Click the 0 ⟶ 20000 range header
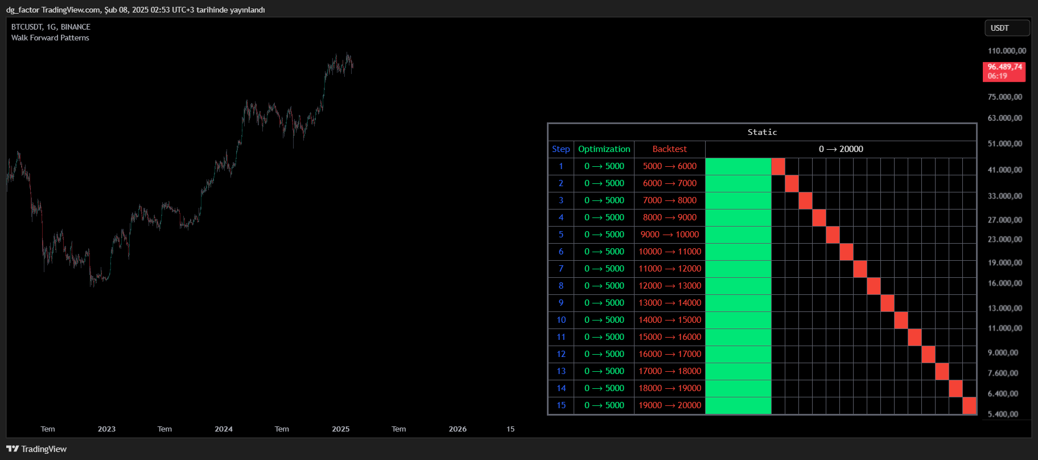Screen dimensions: 1038x460 click(841, 149)
